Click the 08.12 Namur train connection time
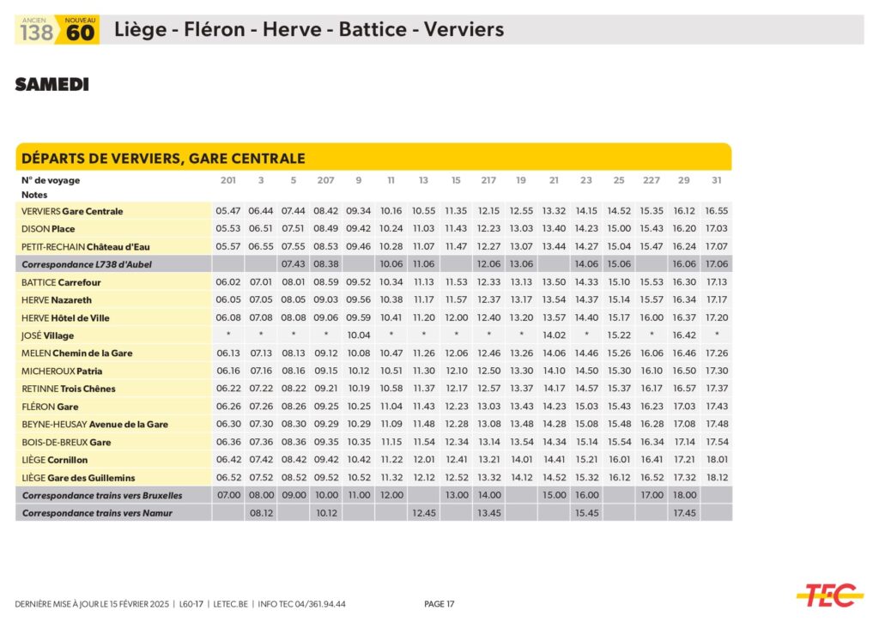Image resolution: width=879 pixels, height=622 pixels. coord(261,513)
